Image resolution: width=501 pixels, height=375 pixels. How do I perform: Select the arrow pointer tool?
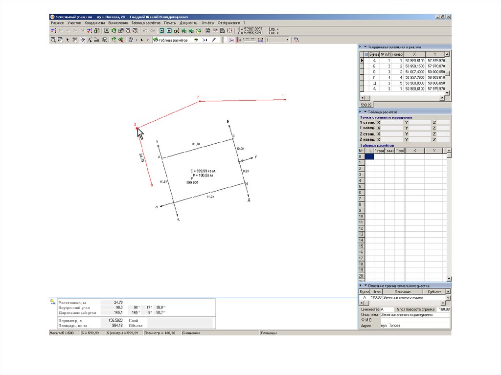tap(68, 40)
